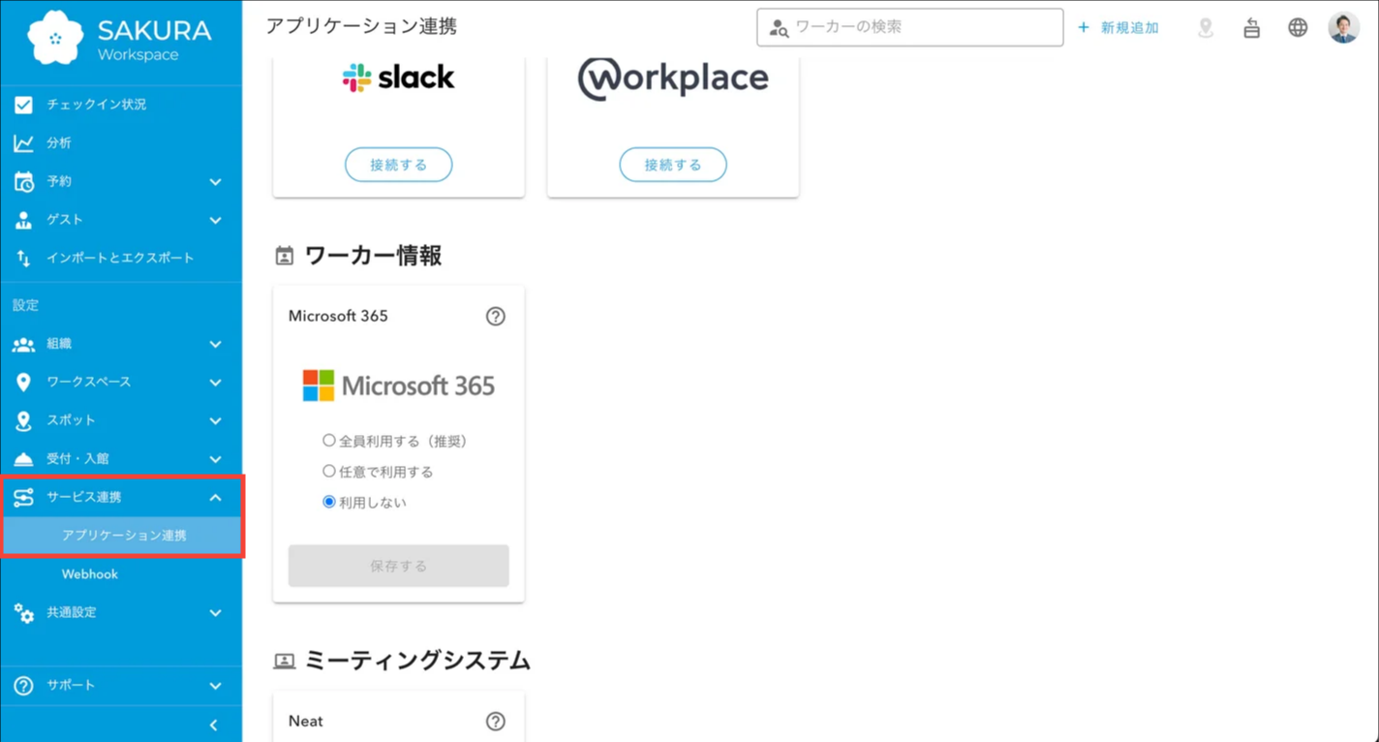
Task: Click the SAKURA Workspace flower logo
Action: point(55,38)
